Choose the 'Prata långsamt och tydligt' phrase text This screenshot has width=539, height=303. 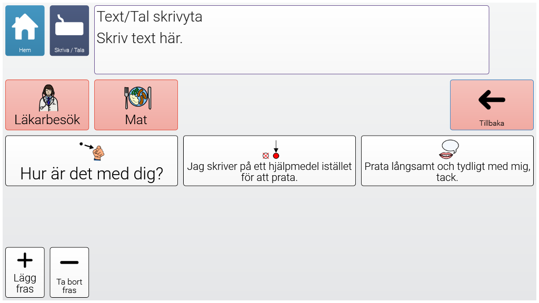447,172
